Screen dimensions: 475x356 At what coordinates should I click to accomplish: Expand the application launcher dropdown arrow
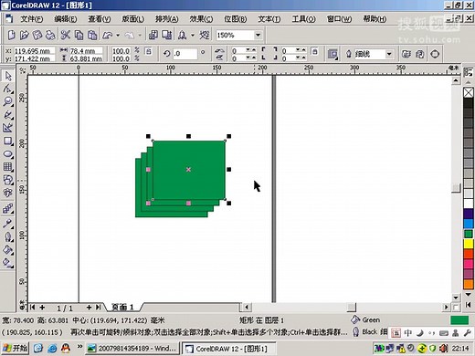(193, 35)
